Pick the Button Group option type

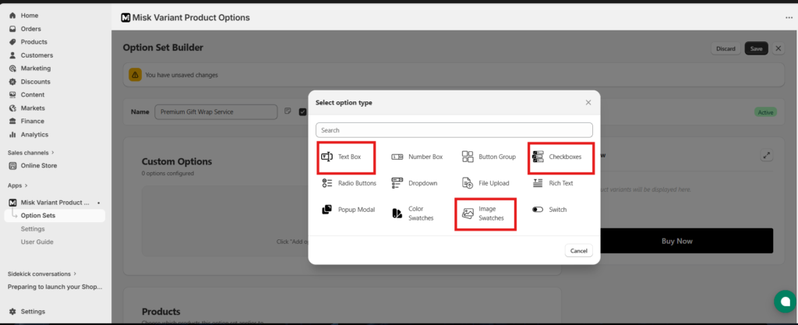tap(489, 157)
